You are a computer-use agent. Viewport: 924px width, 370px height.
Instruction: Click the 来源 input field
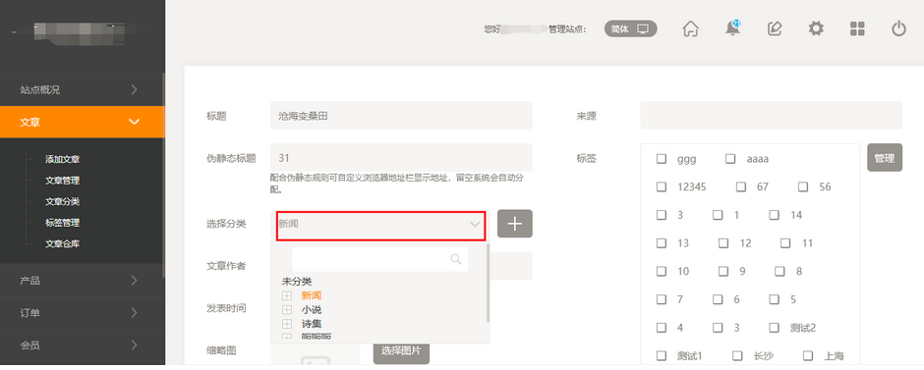click(x=772, y=115)
